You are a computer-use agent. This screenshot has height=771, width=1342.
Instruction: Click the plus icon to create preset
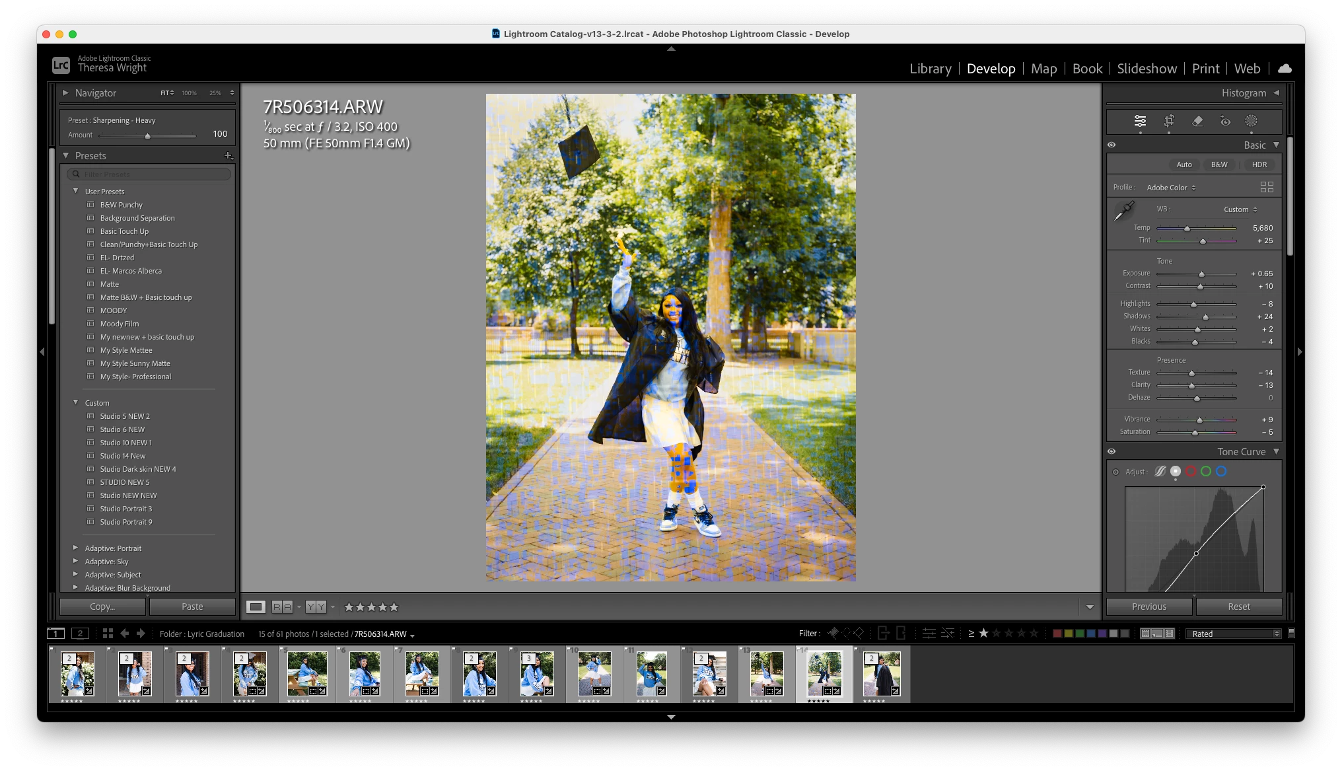(228, 156)
